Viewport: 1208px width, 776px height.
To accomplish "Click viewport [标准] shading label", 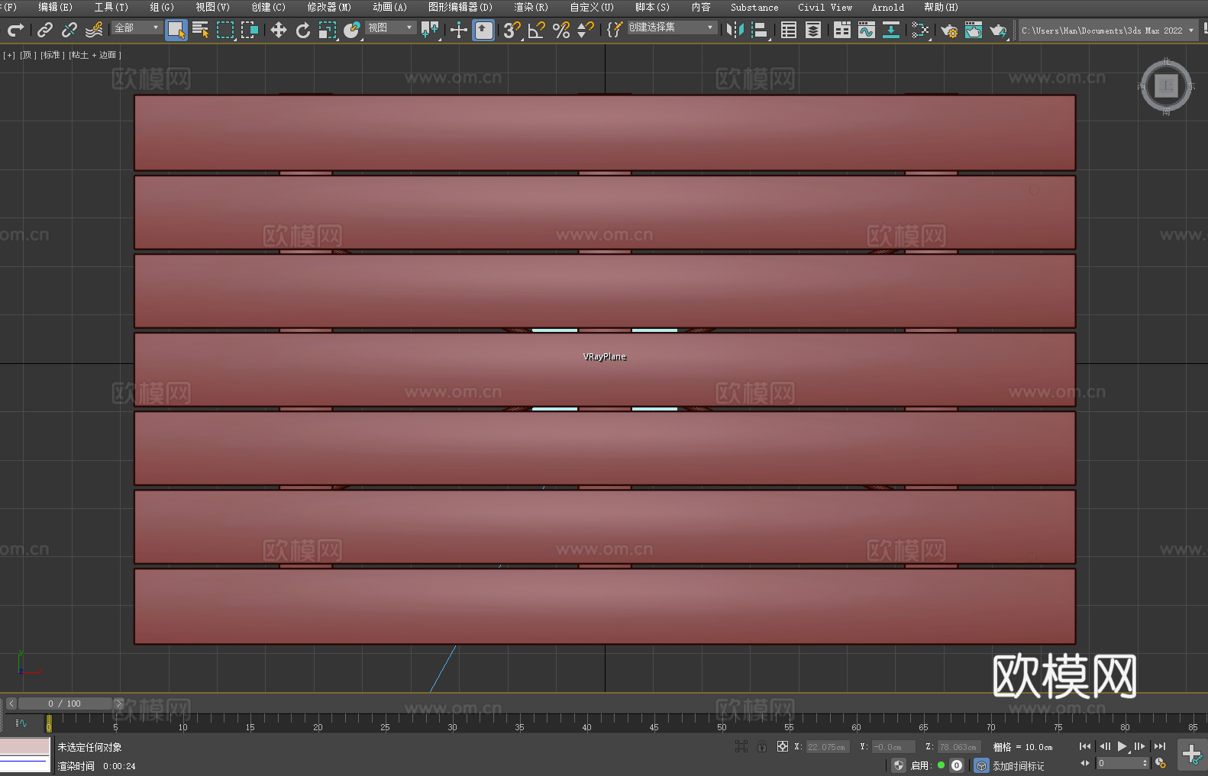I will (x=53, y=55).
